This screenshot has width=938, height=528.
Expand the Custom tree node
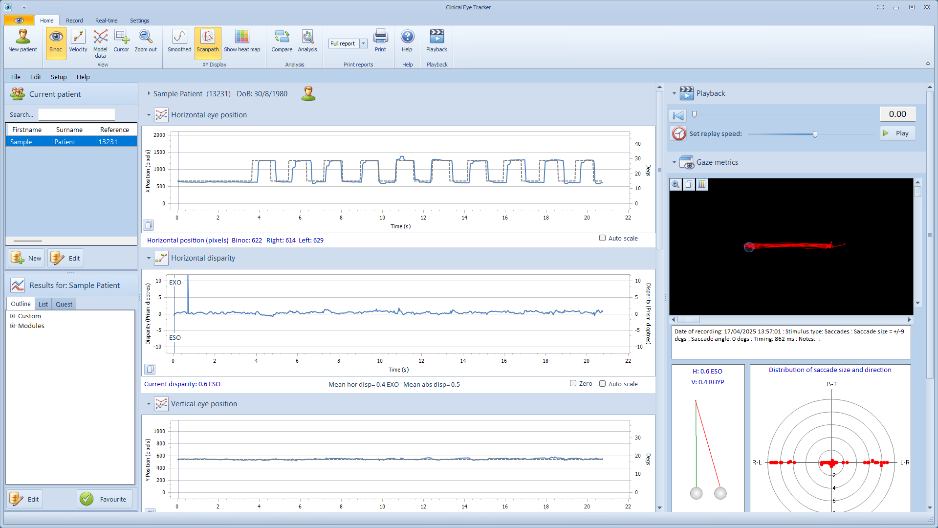[13, 316]
